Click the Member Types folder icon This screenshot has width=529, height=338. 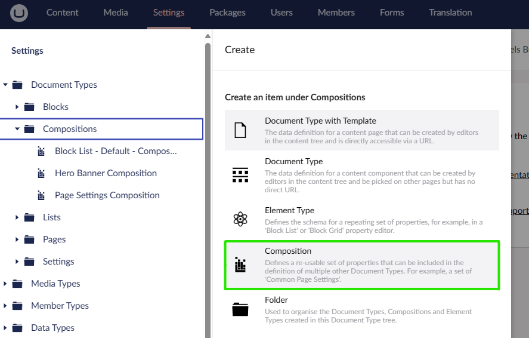click(17, 306)
